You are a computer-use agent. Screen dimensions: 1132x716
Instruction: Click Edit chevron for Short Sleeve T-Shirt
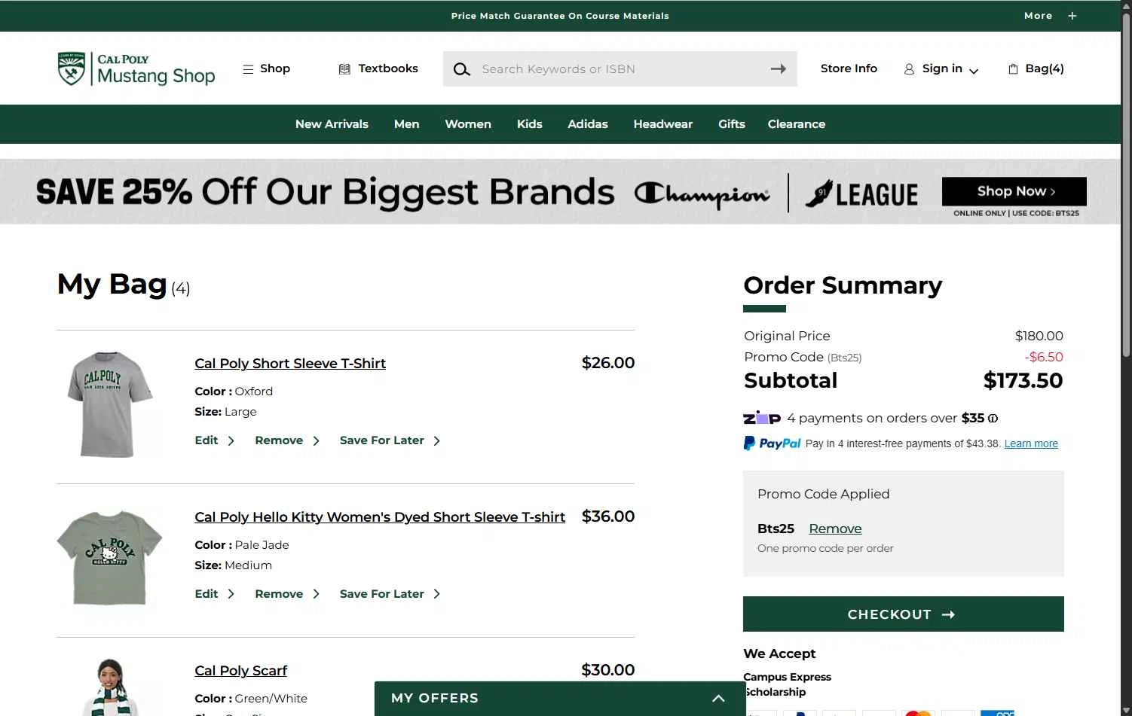(x=231, y=440)
